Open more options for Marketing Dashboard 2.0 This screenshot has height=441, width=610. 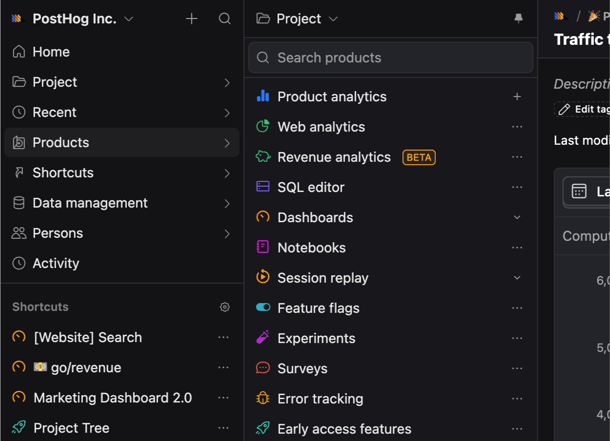pyautogui.click(x=224, y=398)
